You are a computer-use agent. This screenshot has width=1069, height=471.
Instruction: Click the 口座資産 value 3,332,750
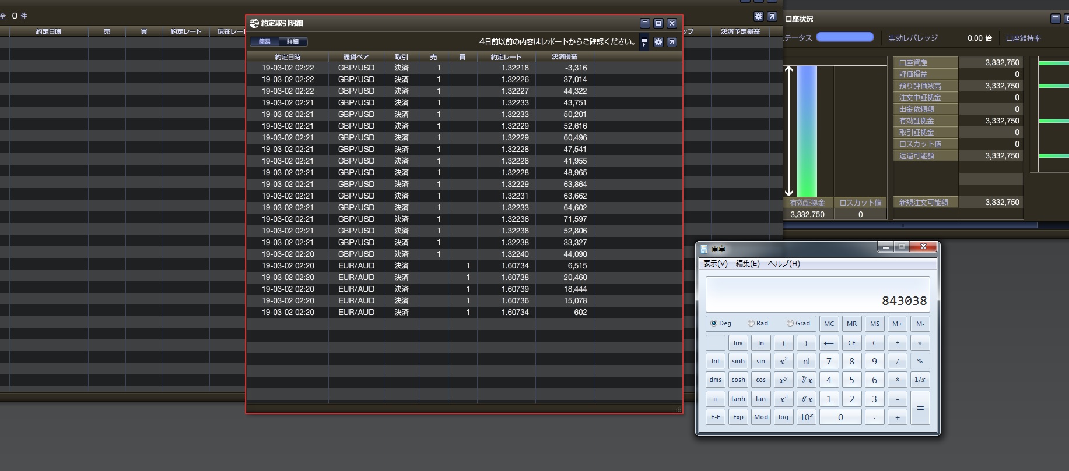pos(1002,63)
